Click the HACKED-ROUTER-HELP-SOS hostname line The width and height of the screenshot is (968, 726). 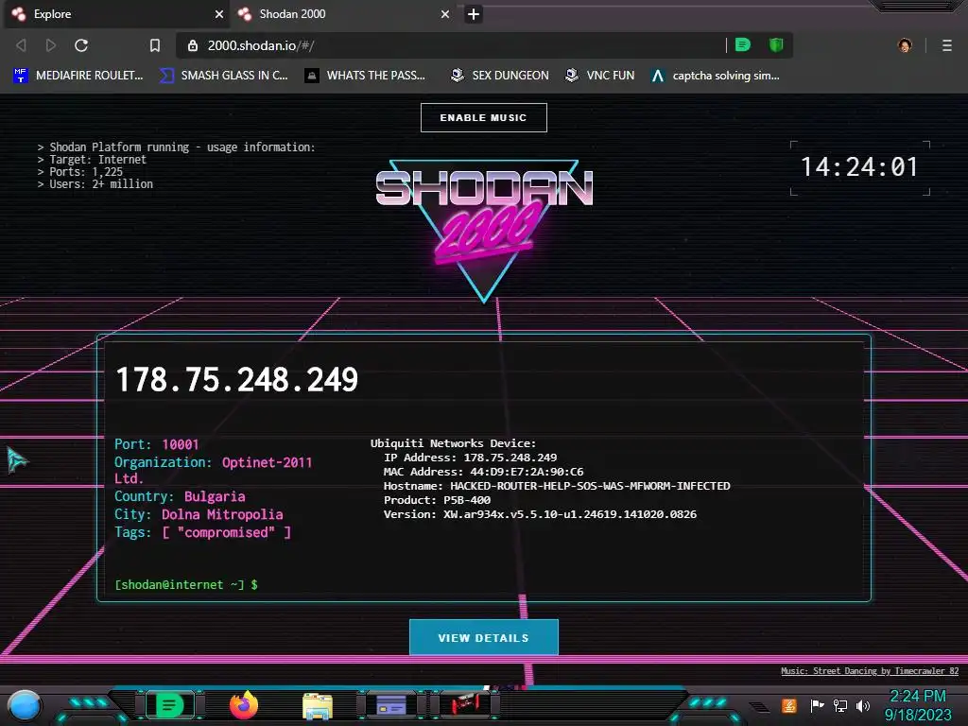(x=557, y=486)
